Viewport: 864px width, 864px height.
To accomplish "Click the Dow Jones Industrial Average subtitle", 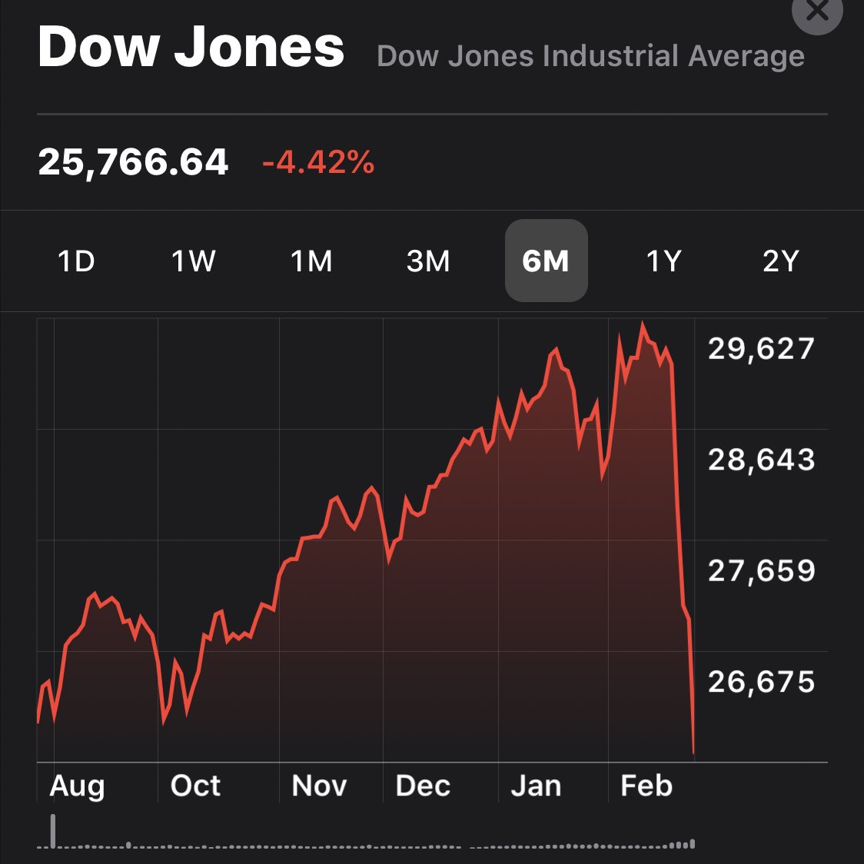I will (x=590, y=56).
